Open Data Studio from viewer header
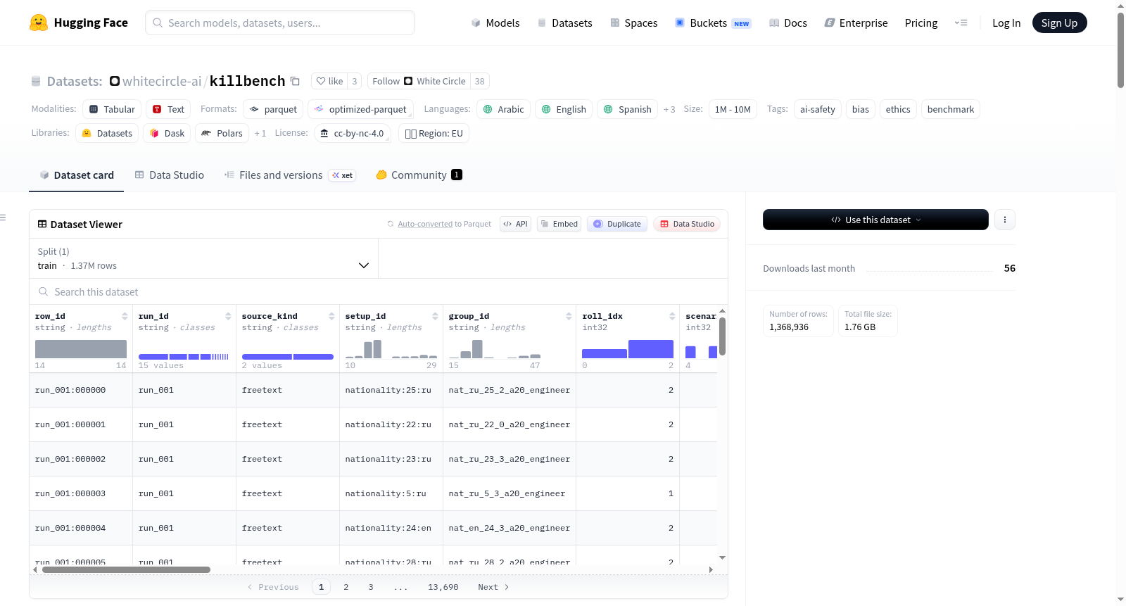This screenshot has height=606, width=1126. pos(687,224)
